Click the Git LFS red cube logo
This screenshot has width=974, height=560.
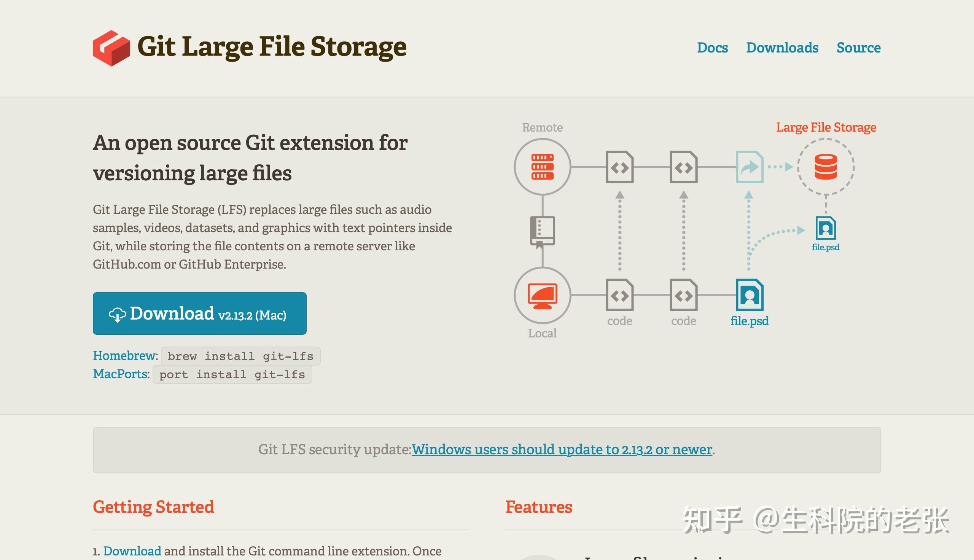(x=111, y=47)
